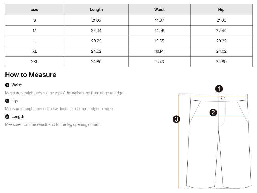Click the XL size row label
This screenshot has height=193, width=257.
coord(34,51)
